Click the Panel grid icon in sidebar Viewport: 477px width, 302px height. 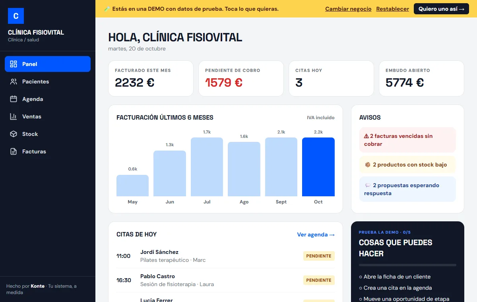(x=14, y=64)
